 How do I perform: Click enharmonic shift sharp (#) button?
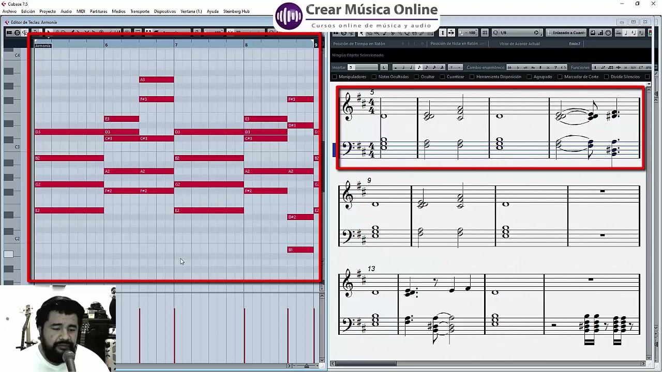[x=540, y=67]
